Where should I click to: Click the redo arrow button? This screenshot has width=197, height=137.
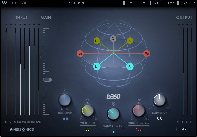(24, 3)
